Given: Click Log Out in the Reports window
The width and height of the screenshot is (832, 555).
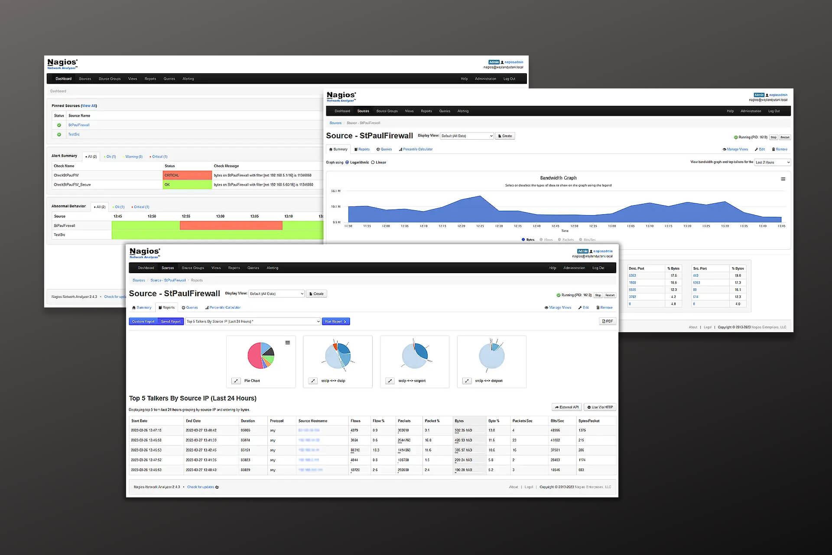Looking at the screenshot, I should (x=598, y=268).
